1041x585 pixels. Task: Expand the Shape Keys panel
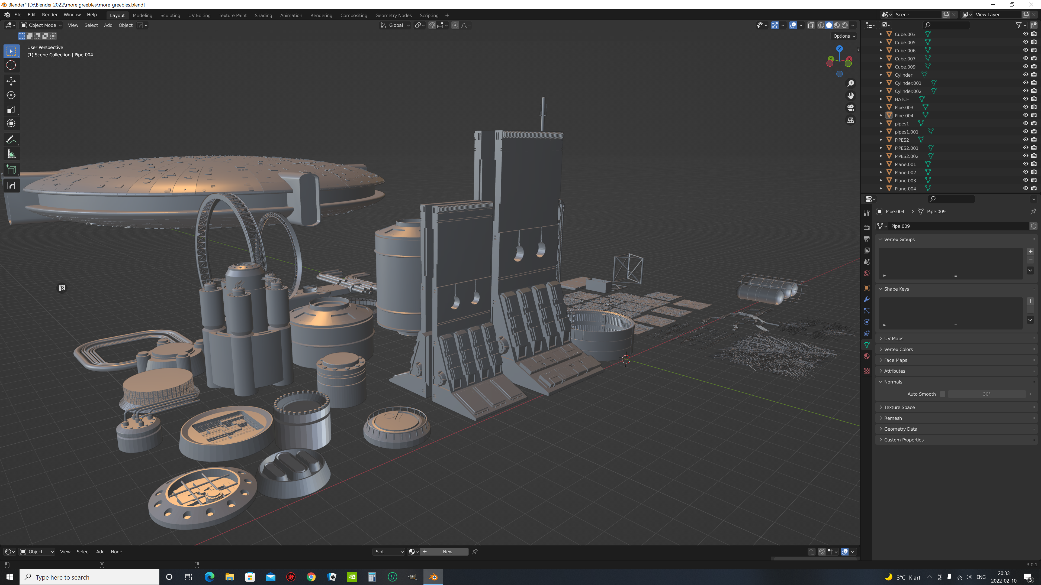(896, 289)
